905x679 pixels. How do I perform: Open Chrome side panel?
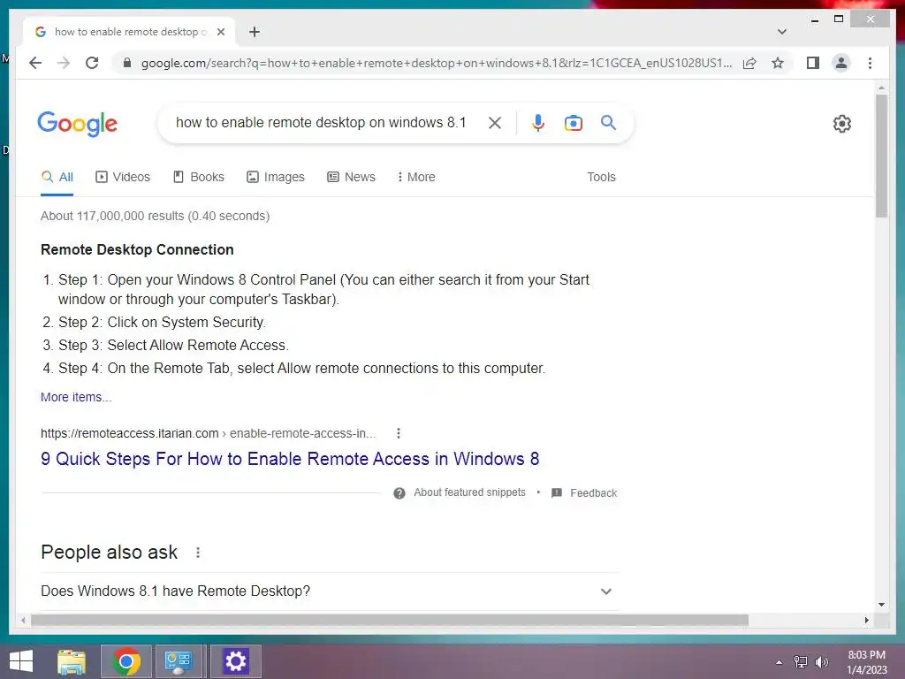click(x=813, y=63)
